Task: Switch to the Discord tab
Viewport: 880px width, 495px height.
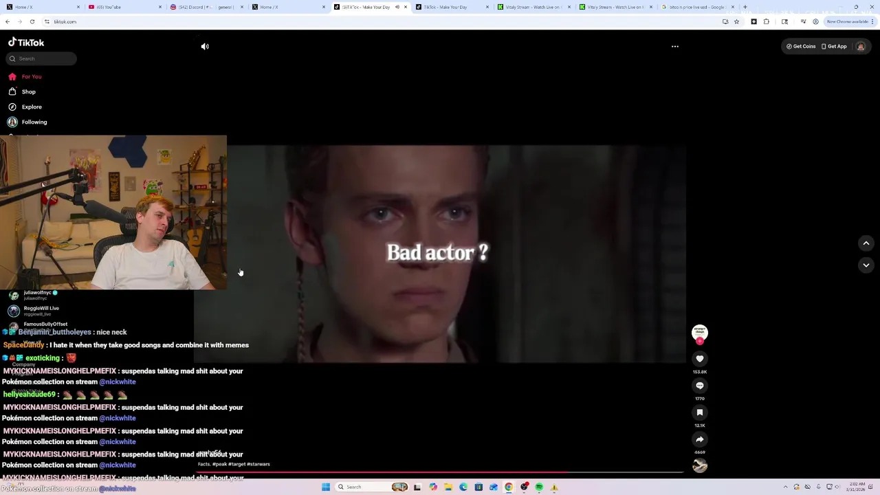Action: tap(206, 7)
